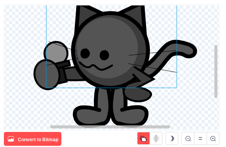Select the light gray microphone head circle

56,52
